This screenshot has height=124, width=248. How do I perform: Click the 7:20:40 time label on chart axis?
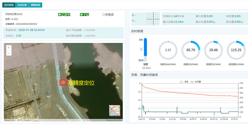[x=183, y=119]
